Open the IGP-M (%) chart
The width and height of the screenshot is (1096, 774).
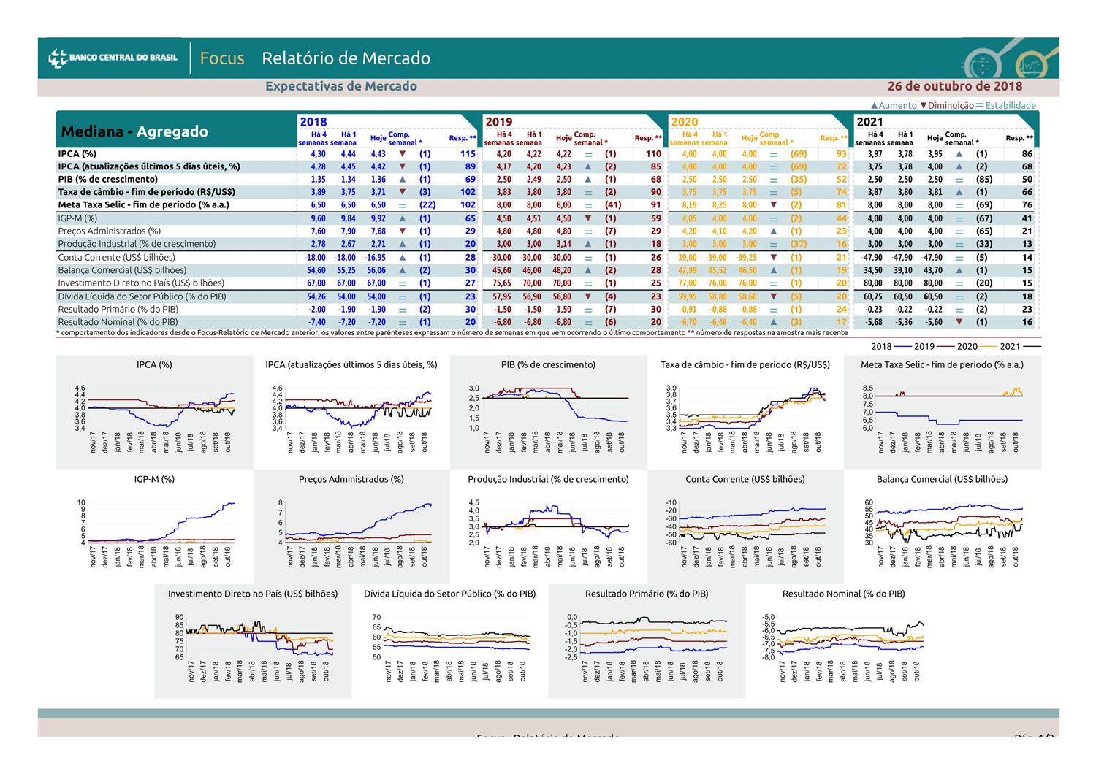click(154, 526)
